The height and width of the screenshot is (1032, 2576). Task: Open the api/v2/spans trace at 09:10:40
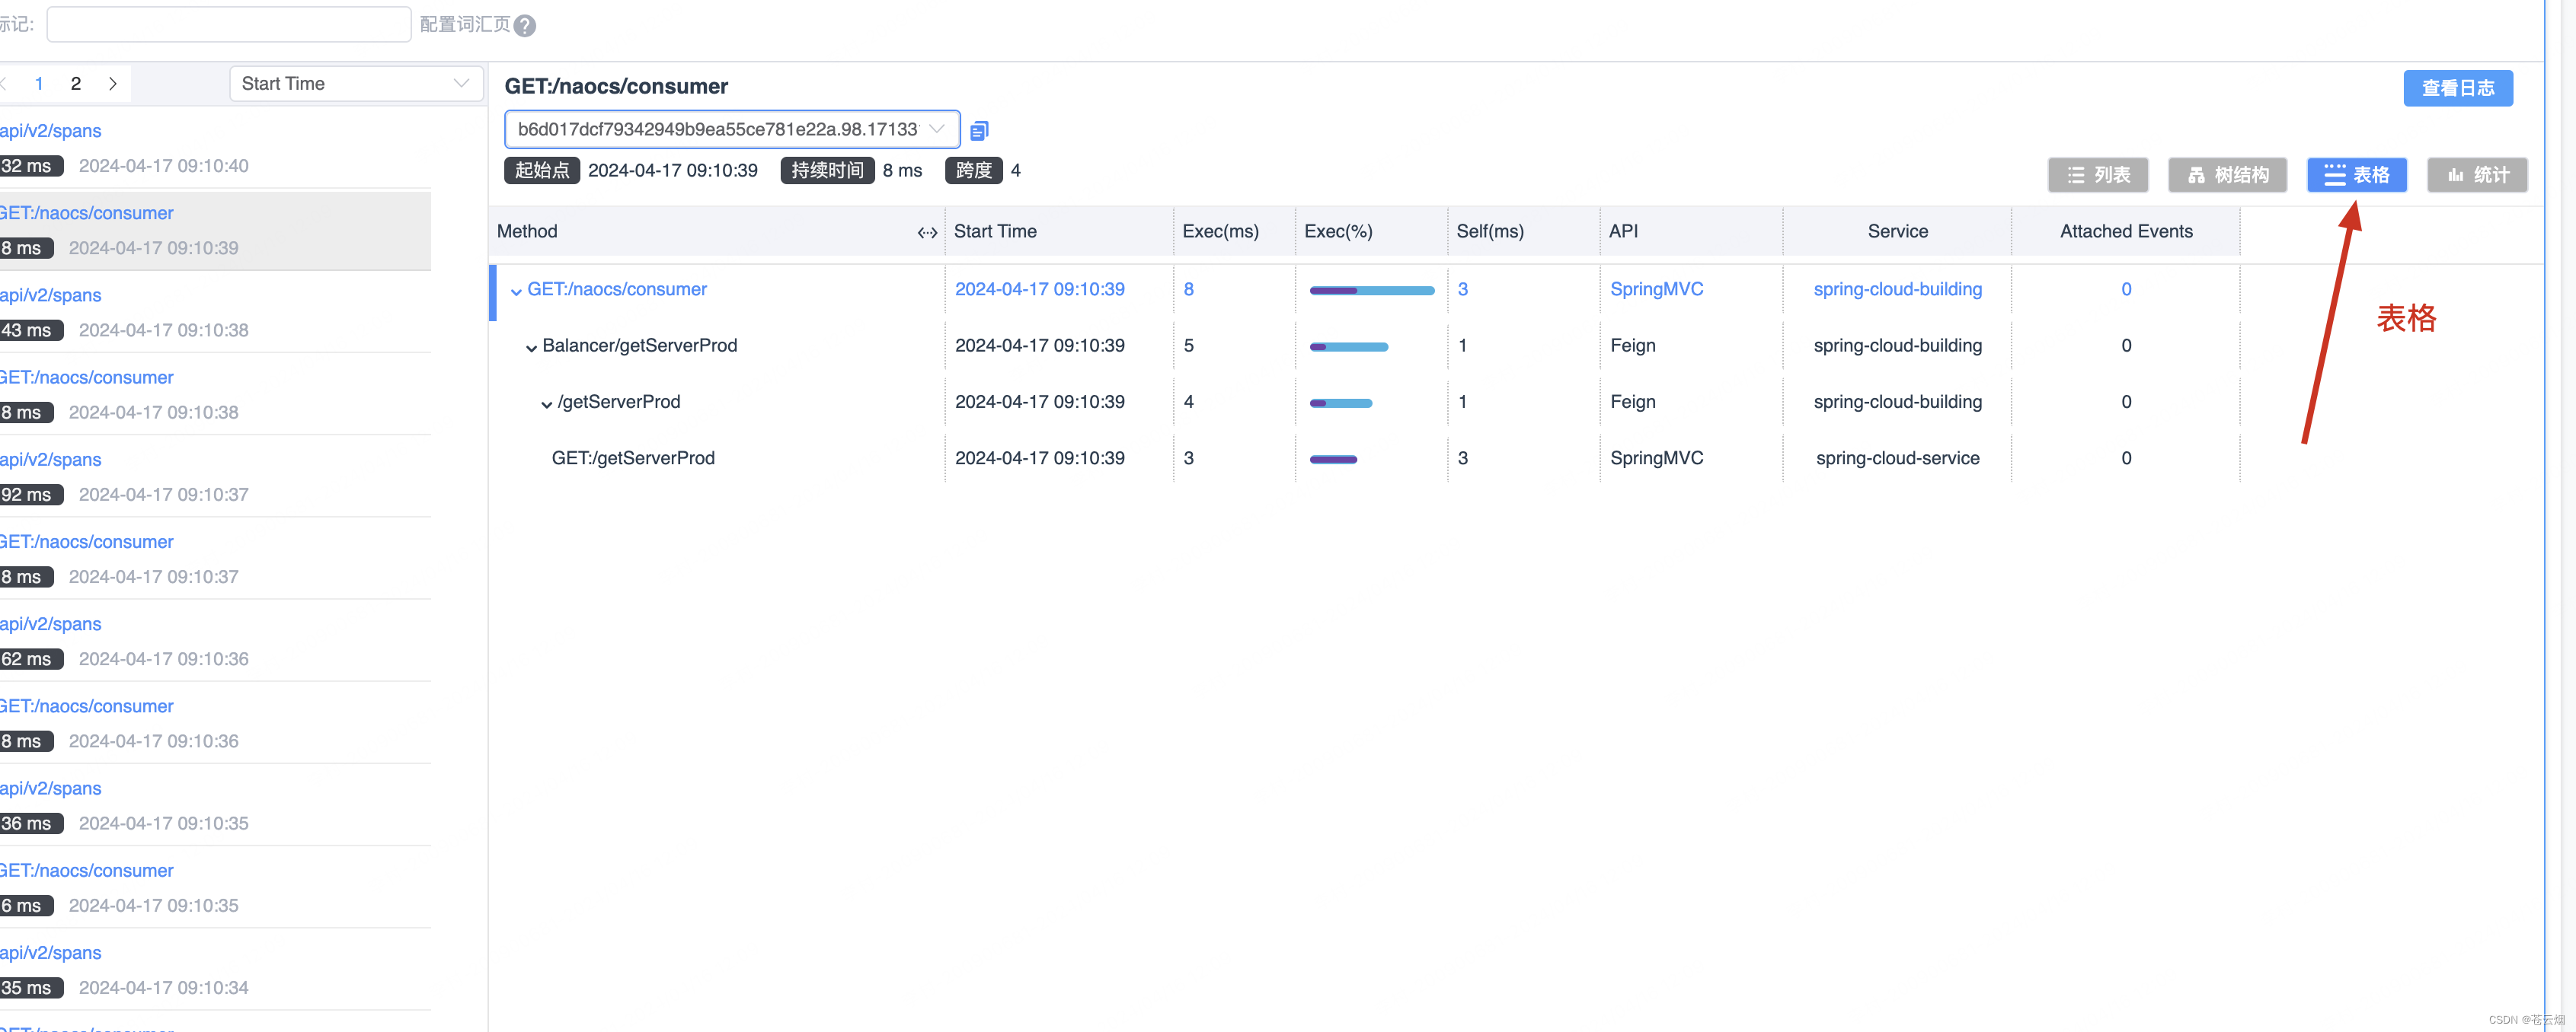coord(51,131)
